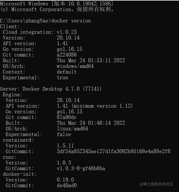Click the Experimental value "true"
This screenshot has width=179, height=192.
[62, 78]
